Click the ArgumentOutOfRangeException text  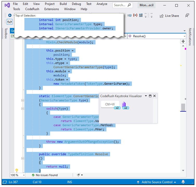89,142
